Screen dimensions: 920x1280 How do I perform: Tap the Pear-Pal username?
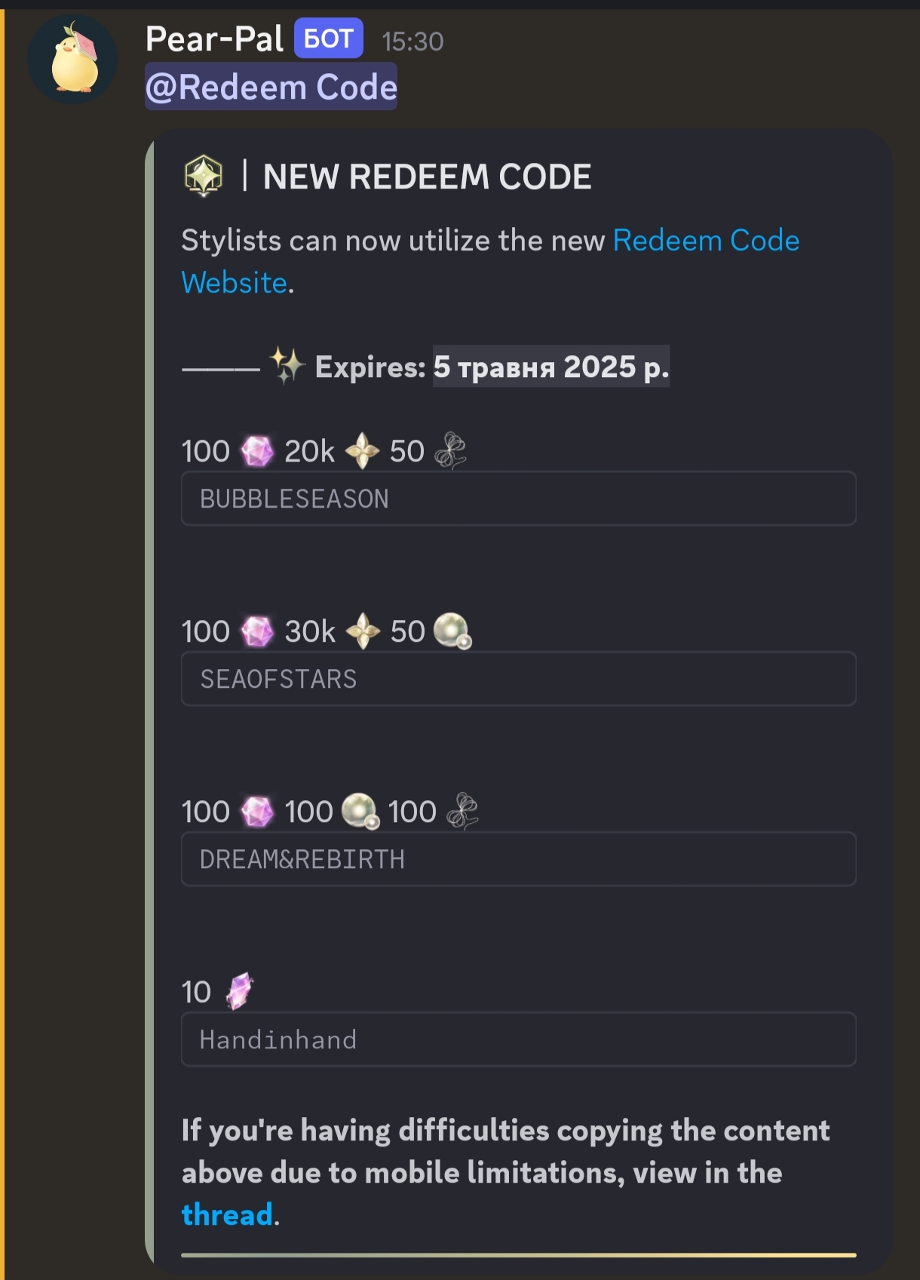(215, 39)
